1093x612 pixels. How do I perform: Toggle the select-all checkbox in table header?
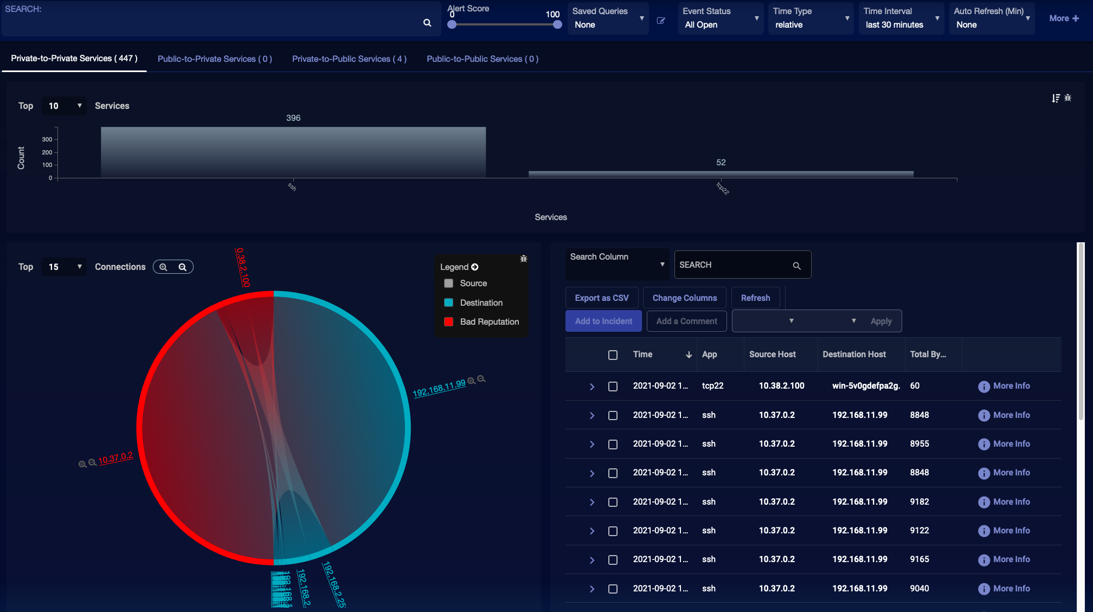click(613, 355)
